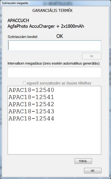Screen dimensions: 111x179
Task: Click empty area below the serial list entries
Action: [54, 138]
